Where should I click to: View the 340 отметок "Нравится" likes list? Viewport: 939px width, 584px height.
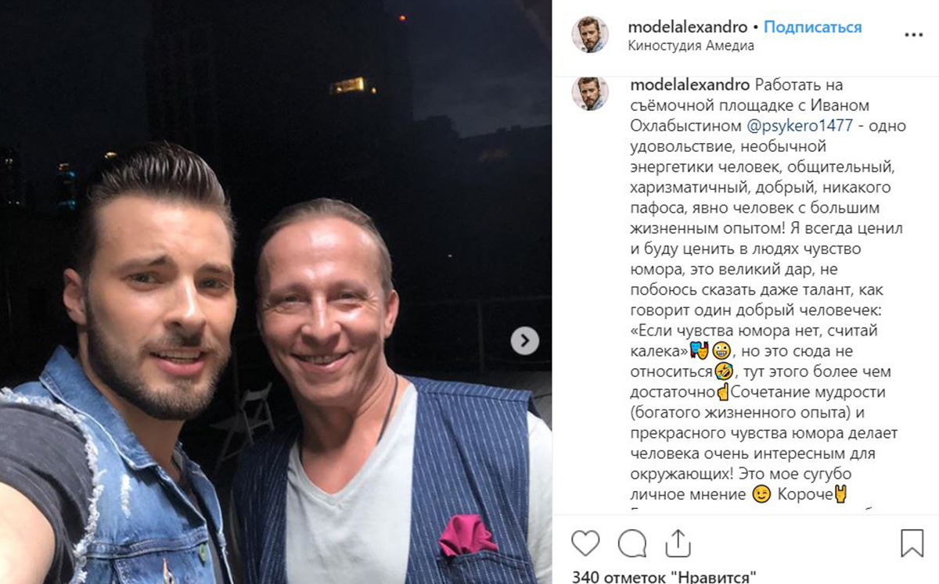point(664,577)
